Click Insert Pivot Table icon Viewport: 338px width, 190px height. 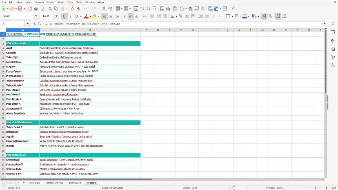175,9
